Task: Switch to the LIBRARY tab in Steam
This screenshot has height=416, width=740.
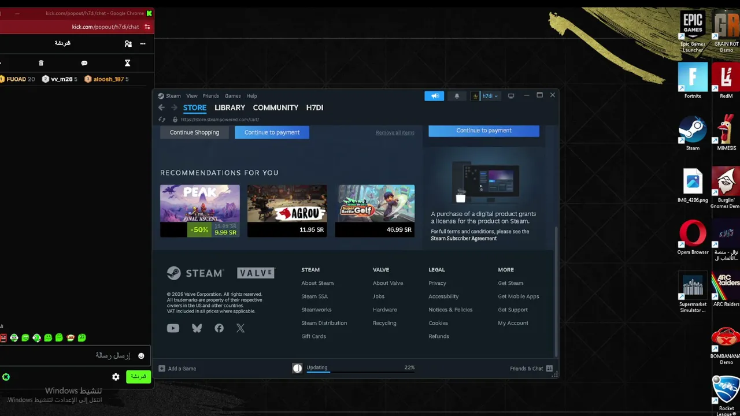Action: pos(230,107)
